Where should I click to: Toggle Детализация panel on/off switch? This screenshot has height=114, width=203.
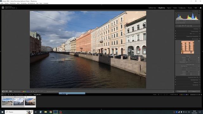175,39
